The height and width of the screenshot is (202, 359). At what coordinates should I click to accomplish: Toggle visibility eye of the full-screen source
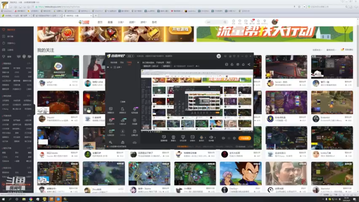point(108,67)
